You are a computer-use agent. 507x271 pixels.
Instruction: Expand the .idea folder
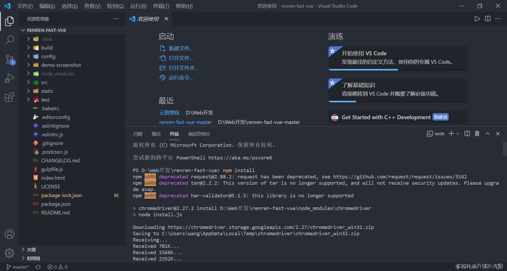pos(72,39)
